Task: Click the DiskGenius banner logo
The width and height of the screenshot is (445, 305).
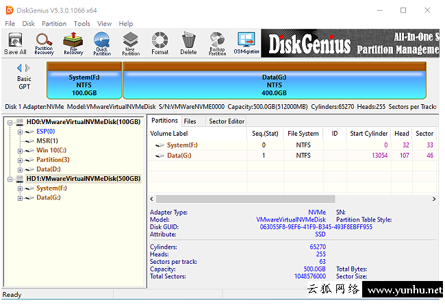Action: 309,44
